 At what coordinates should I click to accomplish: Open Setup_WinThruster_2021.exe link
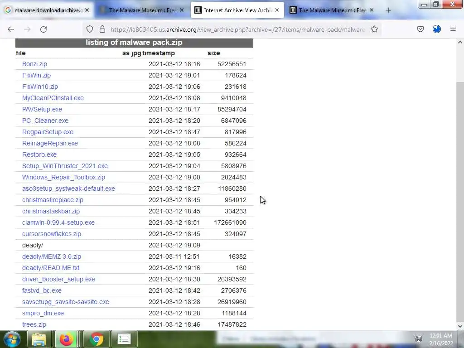pyautogui.click(x=65, y=166)
